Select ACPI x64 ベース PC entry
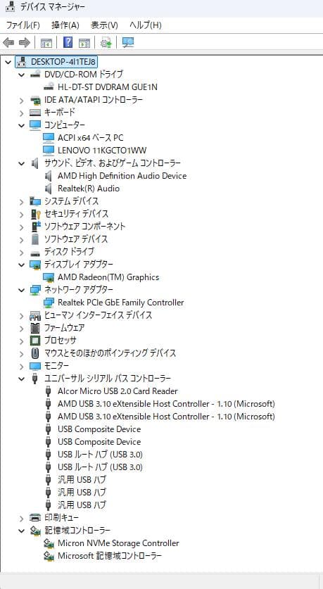The width and height of the screenshot is (323, 589). (x=91, y=138)
